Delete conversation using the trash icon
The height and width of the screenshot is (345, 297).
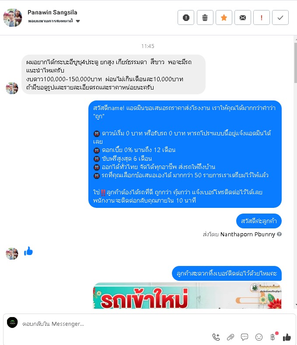click(x=205, y=17)
